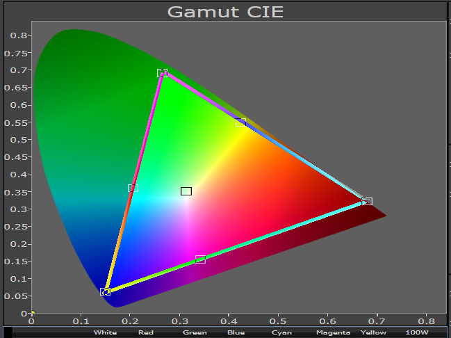Select the Red column header
Viewport: 451px width, 338px height.
coord(146,332)
